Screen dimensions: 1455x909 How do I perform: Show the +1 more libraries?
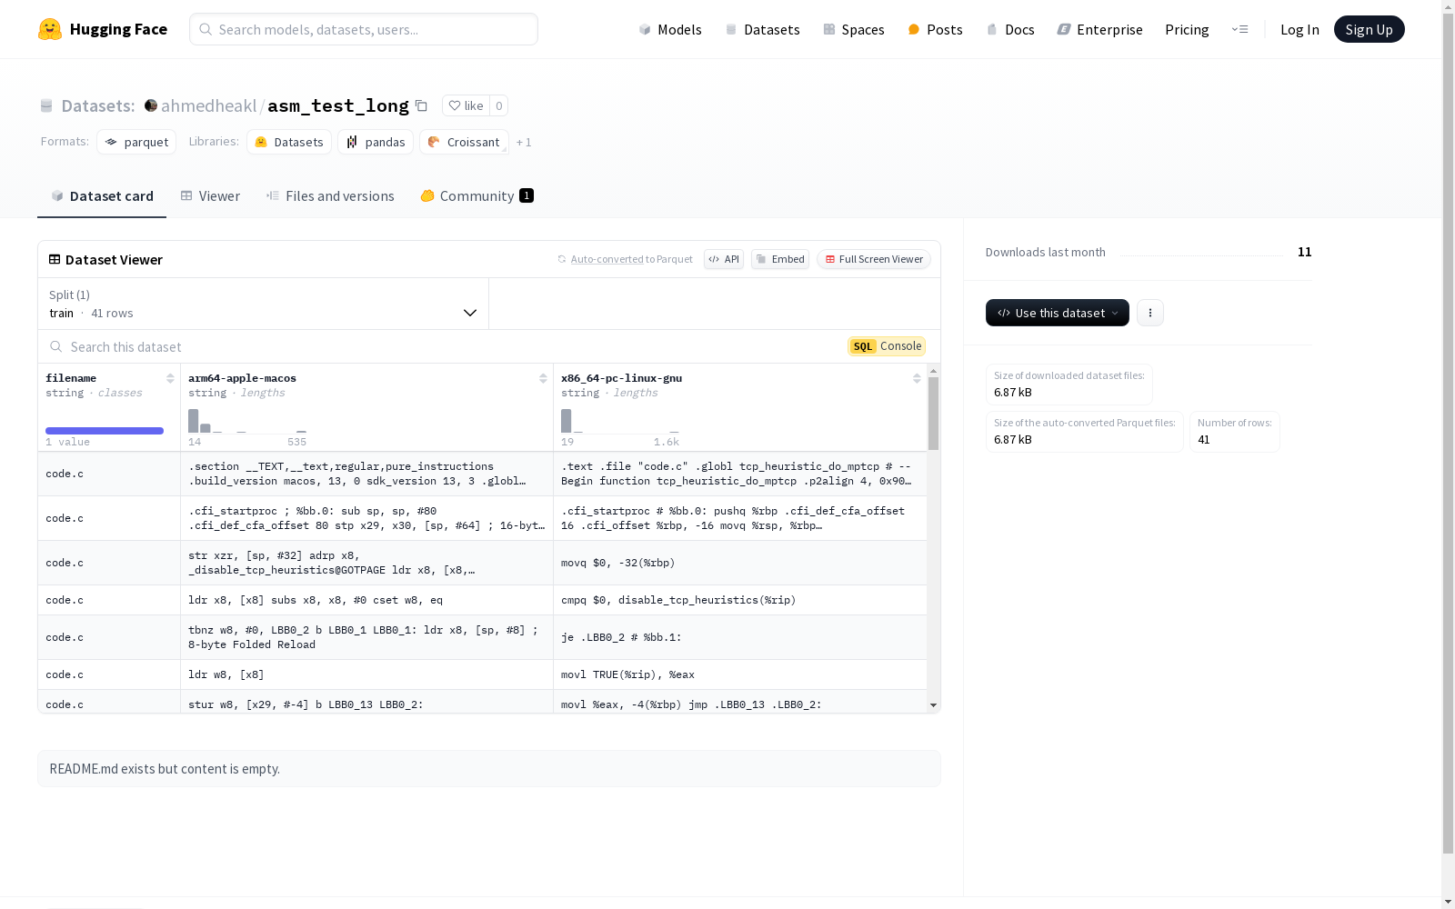524,142
